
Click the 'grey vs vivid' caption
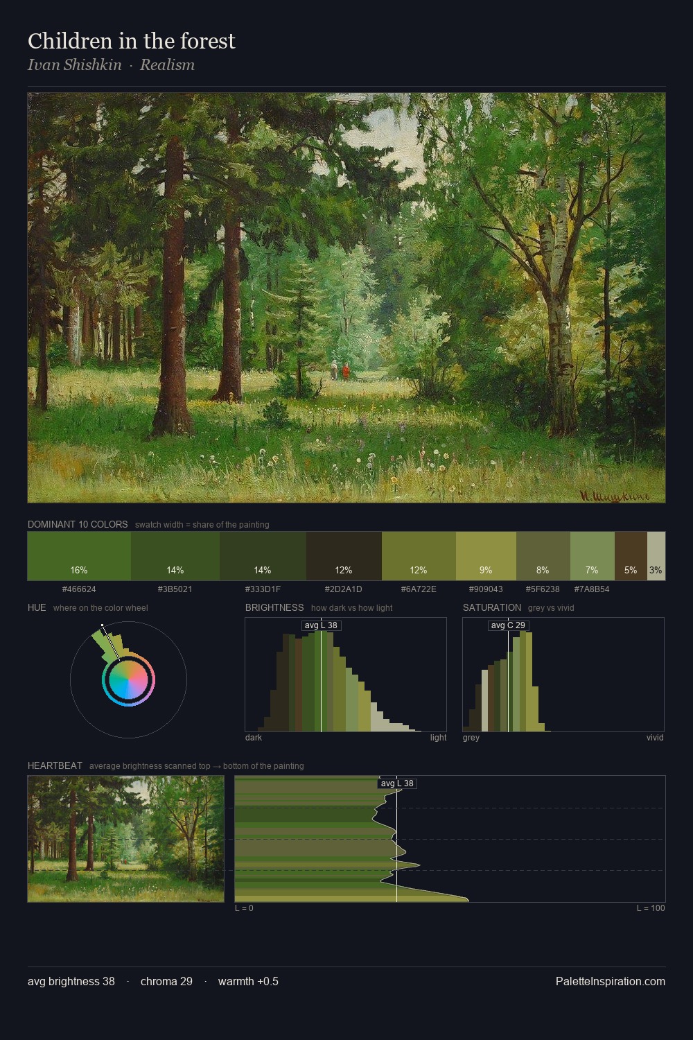(x=551, y=608)
